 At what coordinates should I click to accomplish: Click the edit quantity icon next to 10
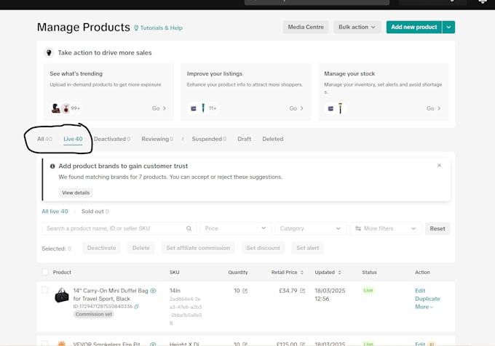click(245, 291)
